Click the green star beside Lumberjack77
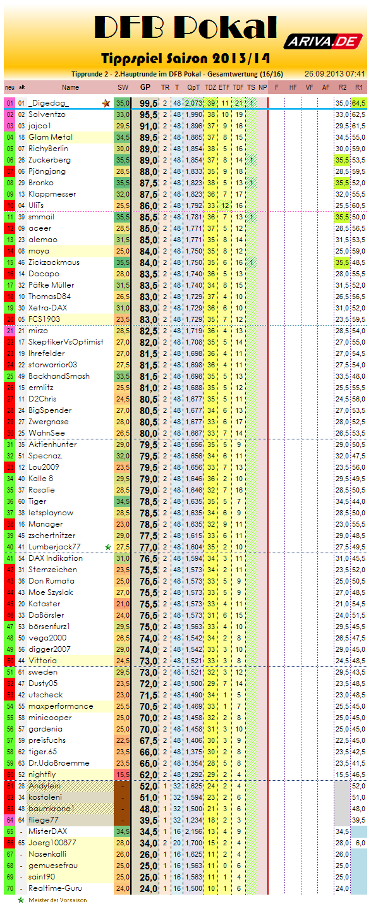371x906 pixels. coord(107,546)
